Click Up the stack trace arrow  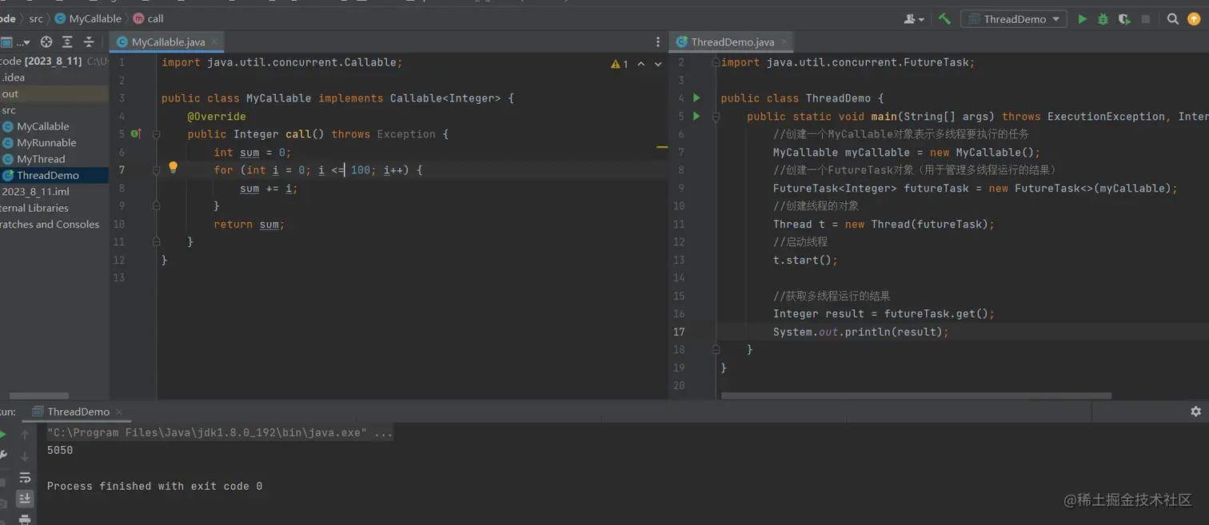25,435
